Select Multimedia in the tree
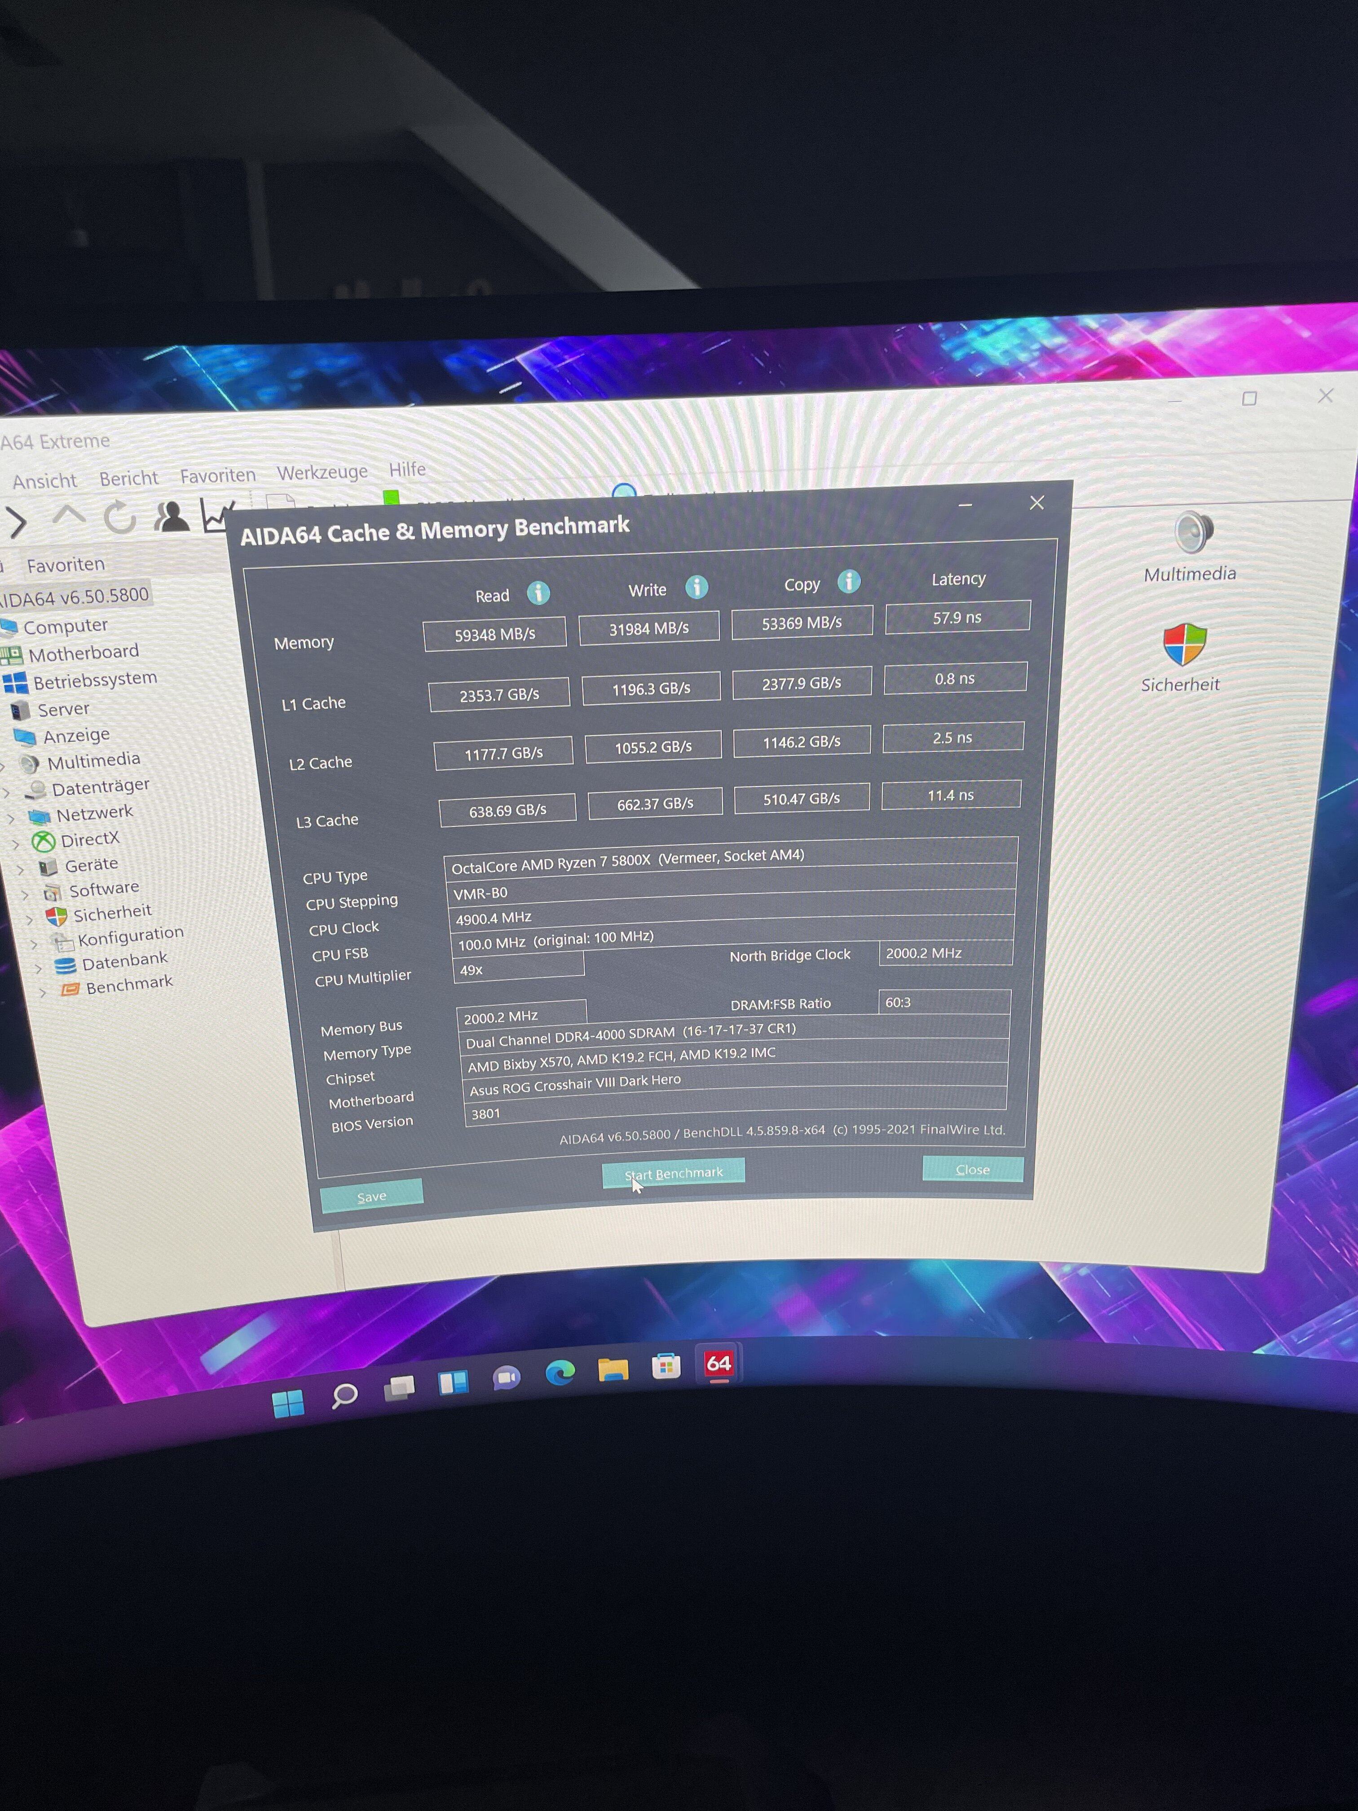The height and width of the screenshot is (1811, 1358). [x=93, y=761]
